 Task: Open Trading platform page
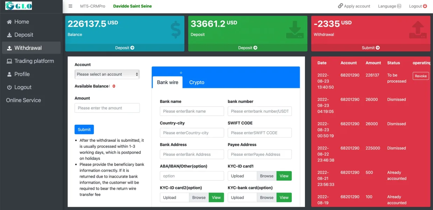[34, 61]
